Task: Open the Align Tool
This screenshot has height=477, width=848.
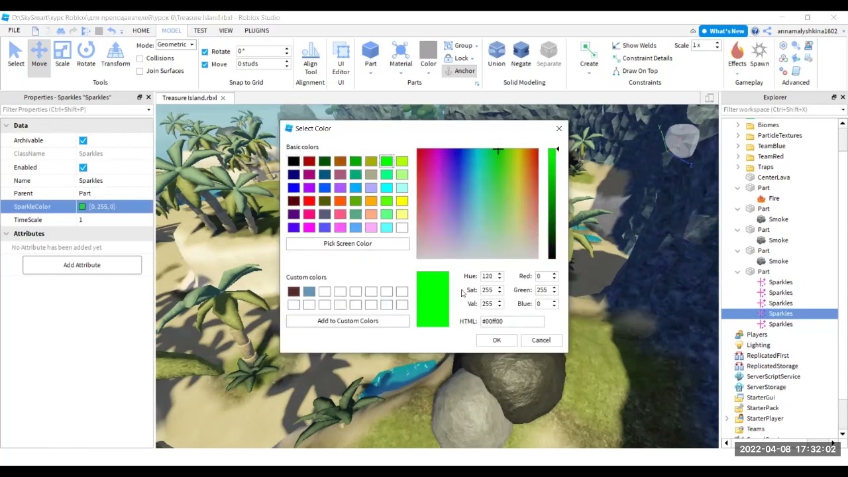Action: coord(310,58)
